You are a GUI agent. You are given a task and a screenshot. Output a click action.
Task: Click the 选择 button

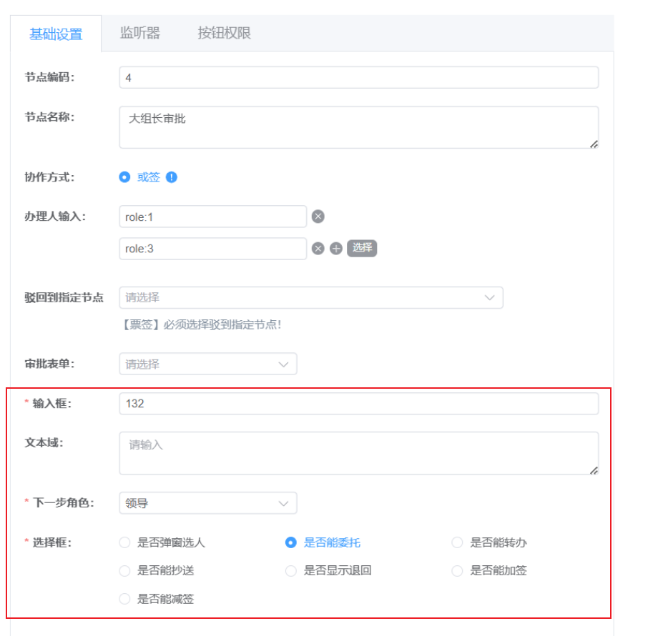click(x=362, y=248)
